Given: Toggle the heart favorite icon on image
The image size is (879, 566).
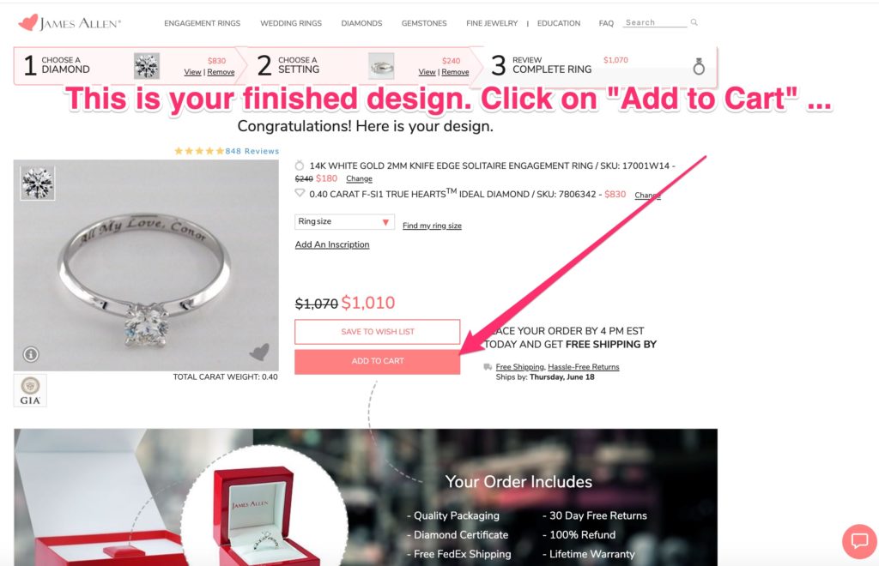Looking at the screenshot, I should (259, 352).
